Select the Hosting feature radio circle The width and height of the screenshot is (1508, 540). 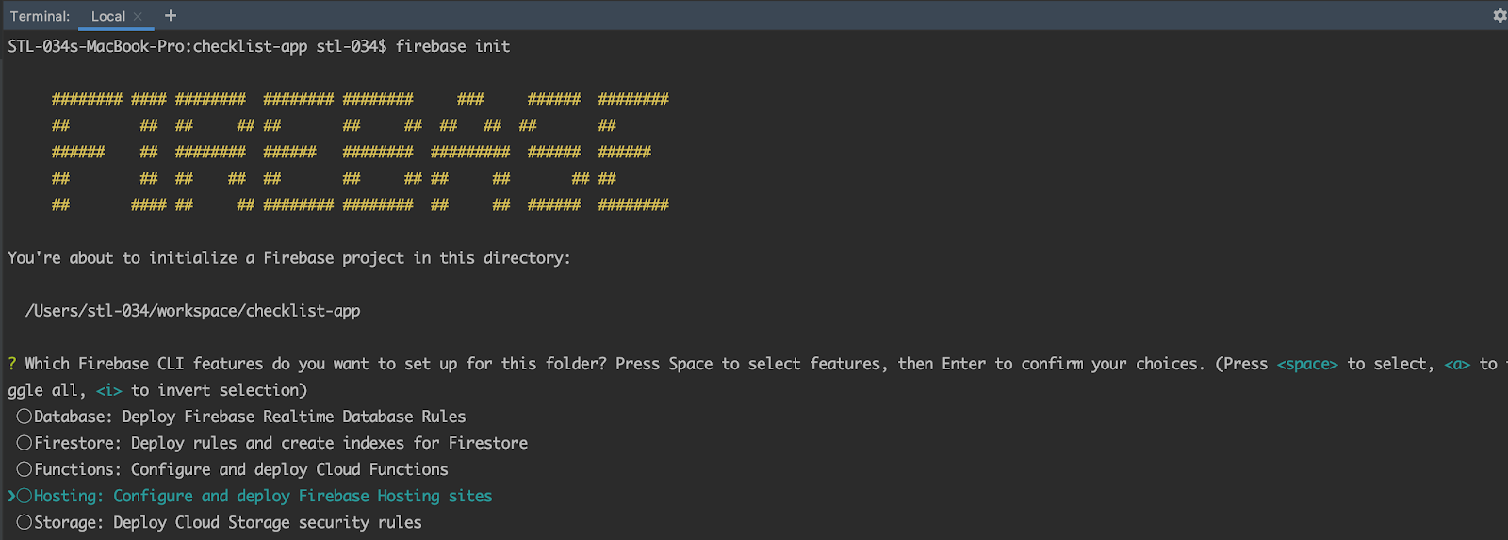click(x=25, y=496)
